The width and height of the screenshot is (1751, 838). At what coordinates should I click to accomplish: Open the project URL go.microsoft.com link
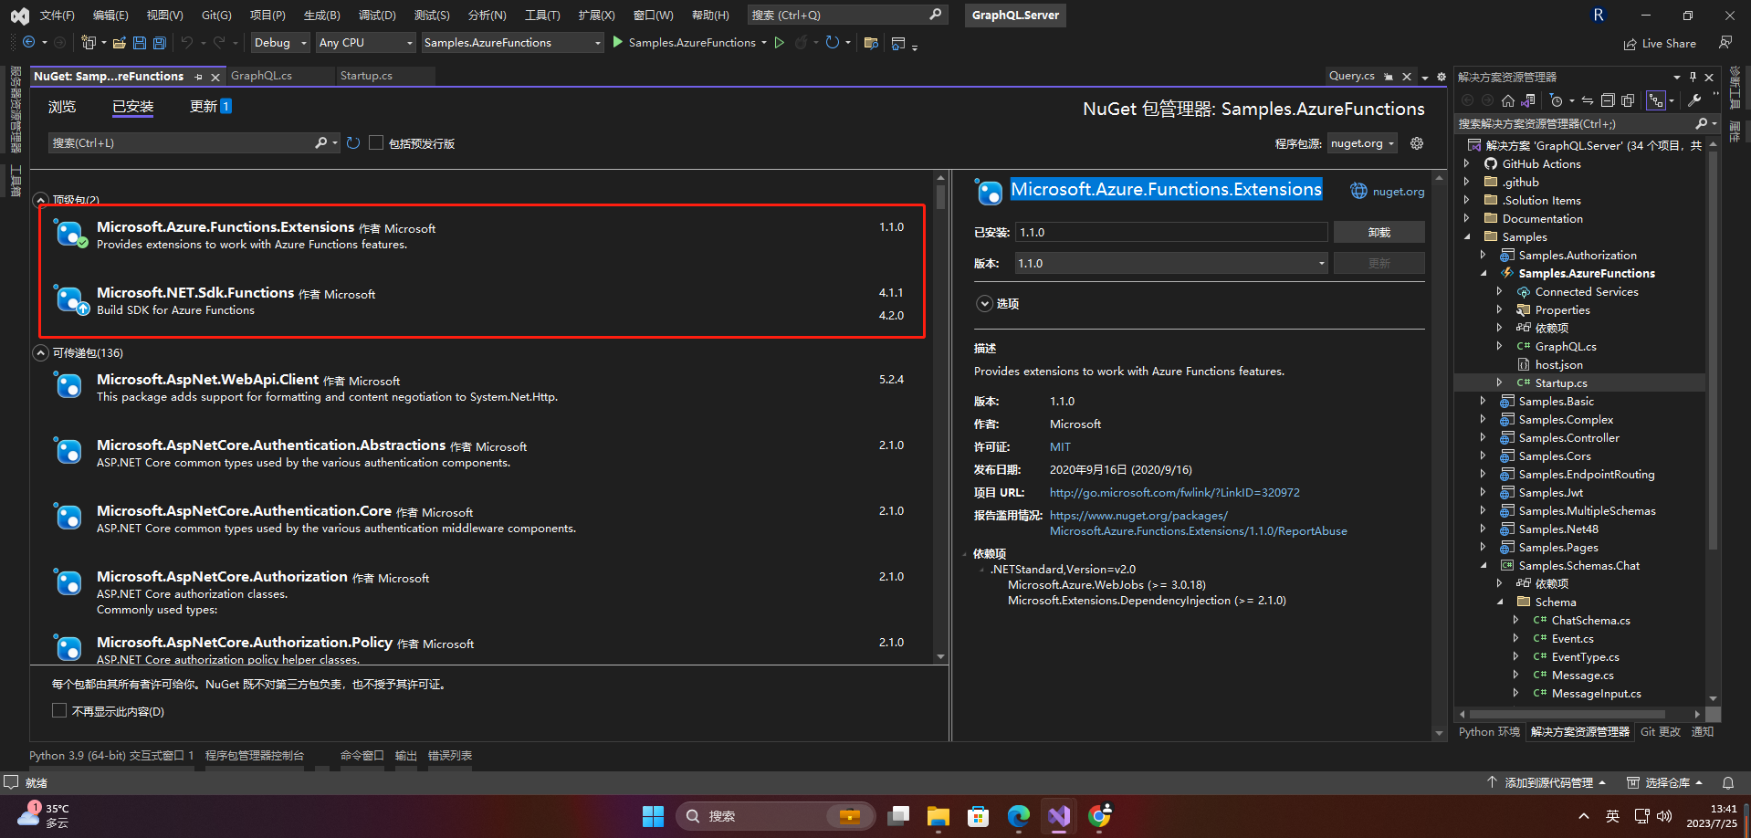pyautogui.click(x=1174, y=492)
